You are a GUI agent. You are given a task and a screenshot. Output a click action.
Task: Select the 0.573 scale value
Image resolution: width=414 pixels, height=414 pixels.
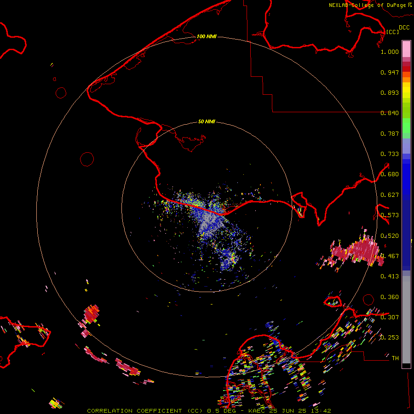click(x=390, y=215)
